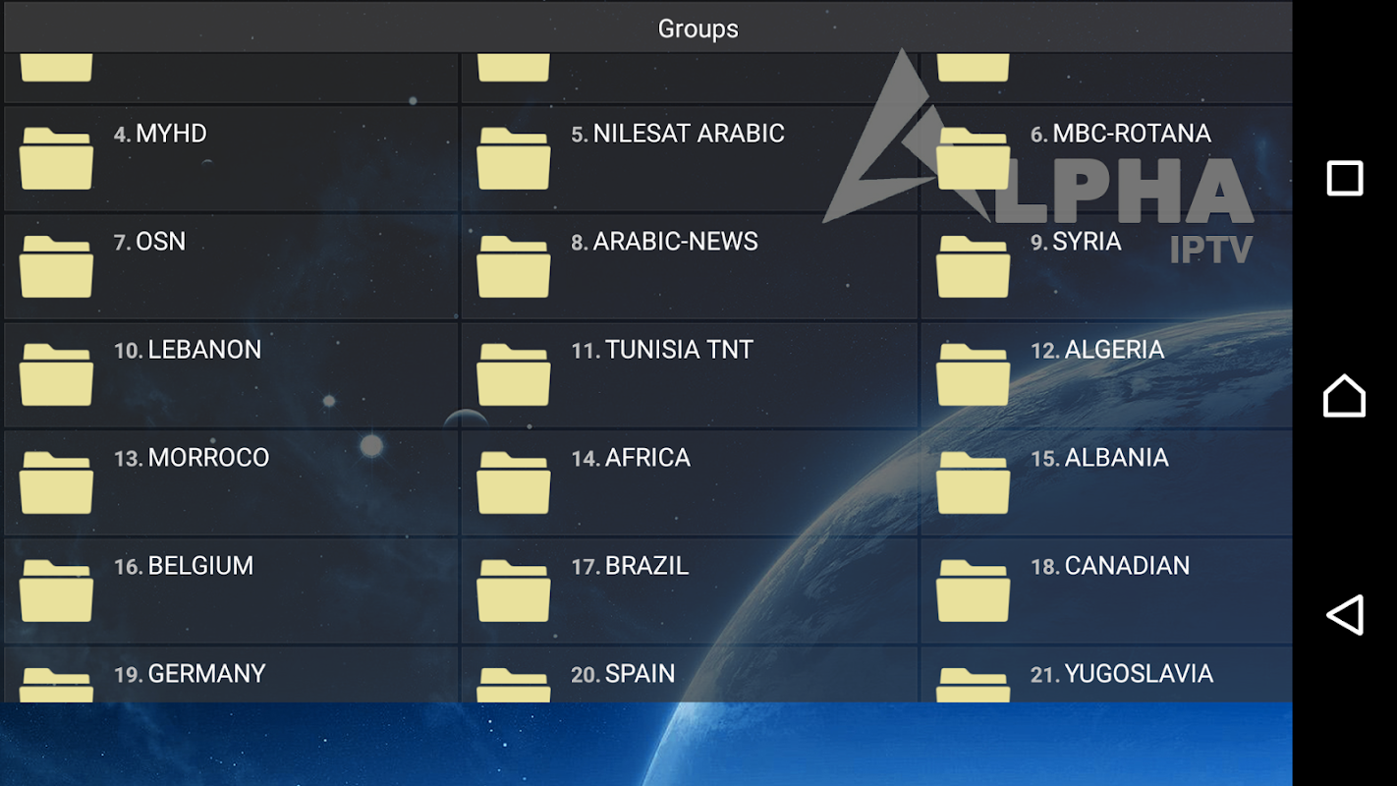The width and height of the screenshot is (1397, 786).
Task: Open the BRAZIL folder icon
Action: click(x=514, y=590)
